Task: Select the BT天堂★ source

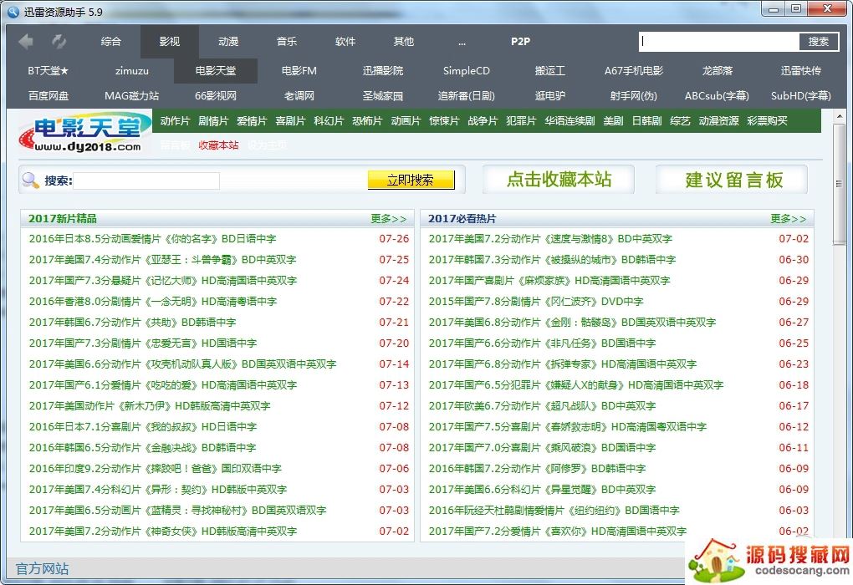Action: point(49,71)
